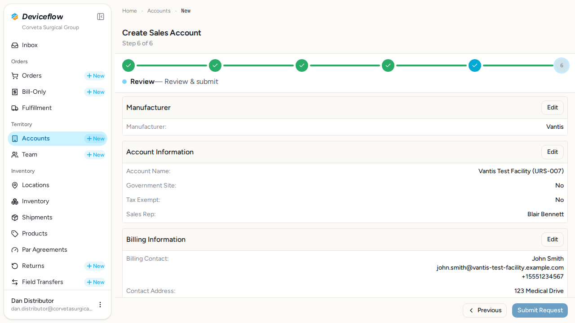
Task: Create new order via Orders New button
Action: (95, 76)
